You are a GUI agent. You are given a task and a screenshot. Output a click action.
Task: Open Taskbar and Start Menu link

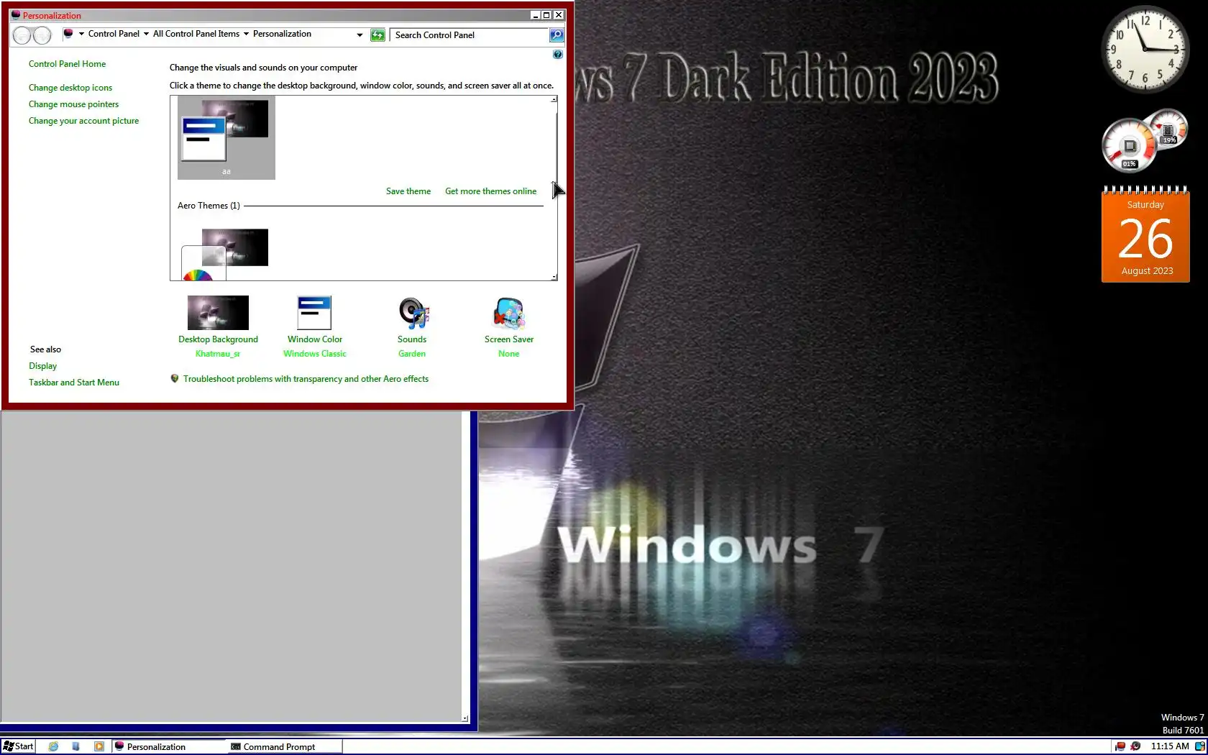(74, 383)
